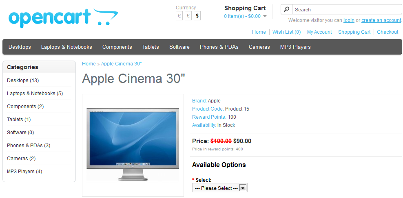Open the 0 item(s) cart summary
Viewport: 403px width, 198px height.
pos(242,16)
